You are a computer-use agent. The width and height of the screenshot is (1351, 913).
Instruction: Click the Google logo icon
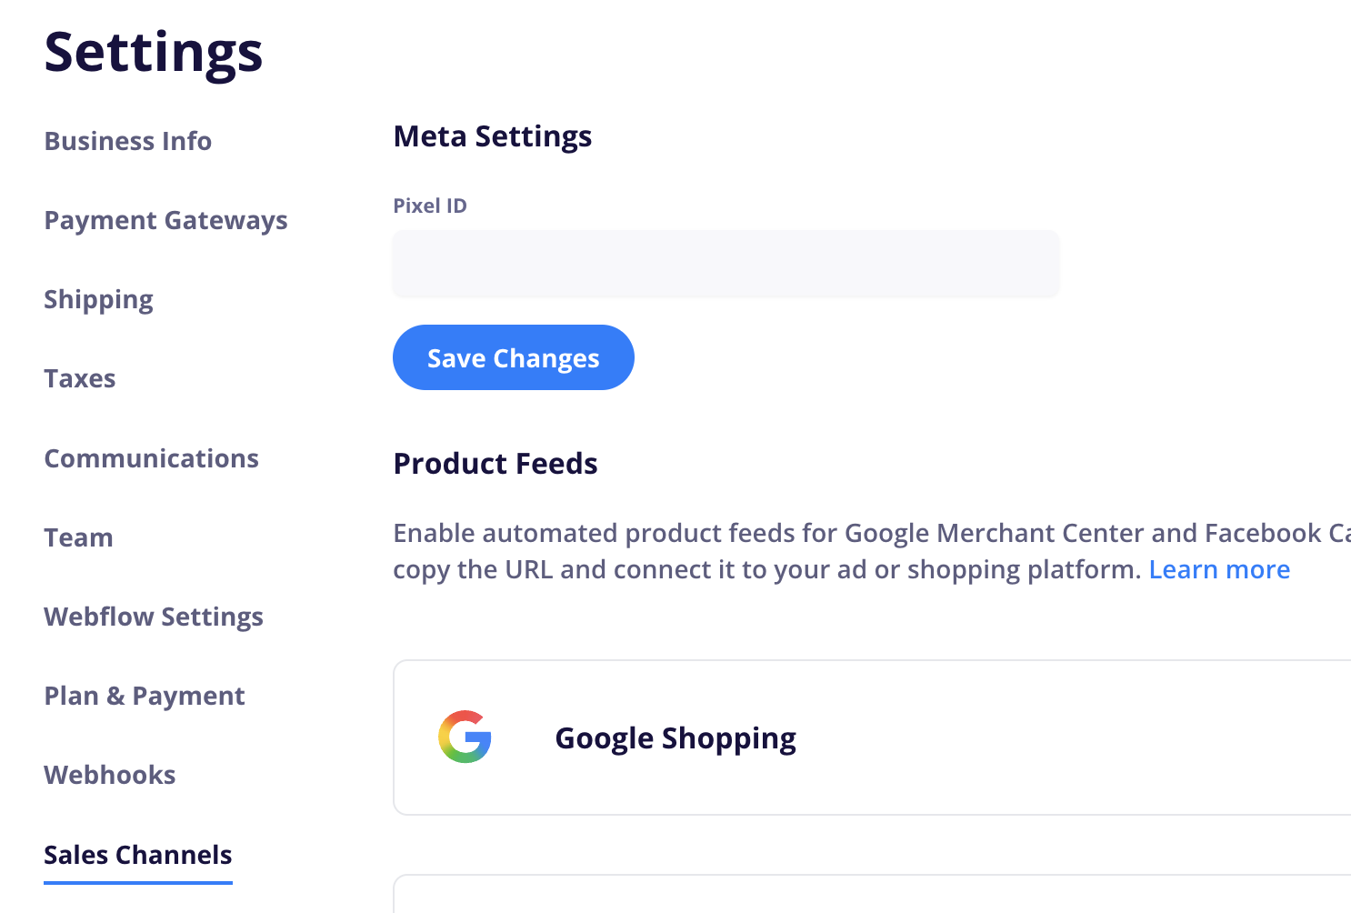(465, 737)
